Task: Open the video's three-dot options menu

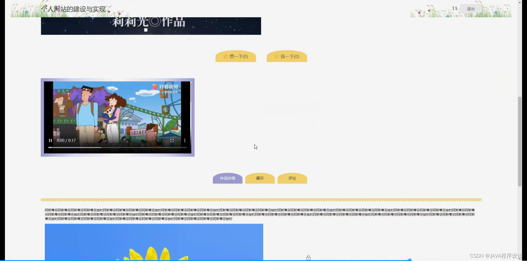Action: click(185, 140)
